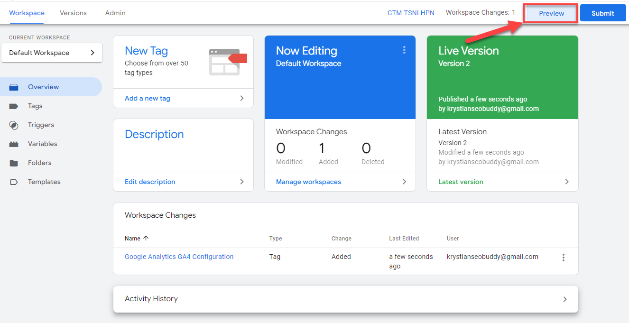Click Workspace Changes: 1 counter in header
Screen dimensions: 629x323
point(481,12)
